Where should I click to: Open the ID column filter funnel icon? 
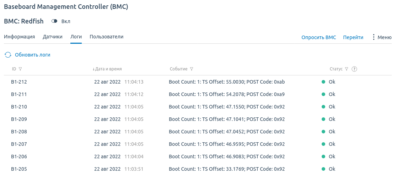[21, 69]
